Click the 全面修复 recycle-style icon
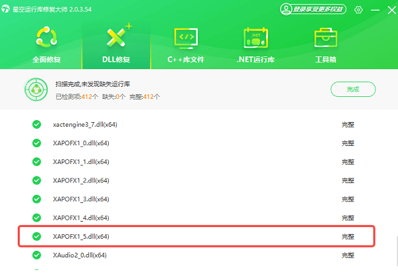The width and height of the screenshot is (398, 274). click(46, 37)
